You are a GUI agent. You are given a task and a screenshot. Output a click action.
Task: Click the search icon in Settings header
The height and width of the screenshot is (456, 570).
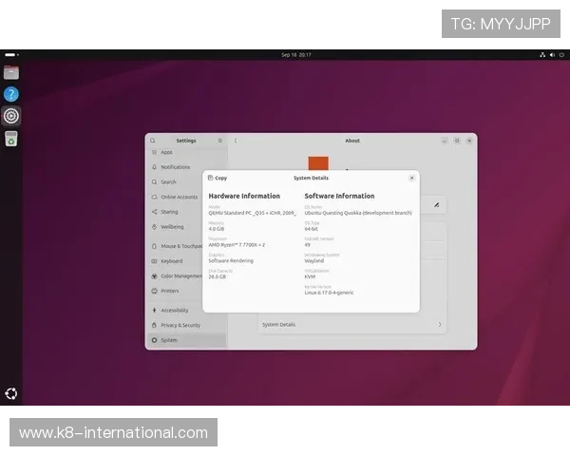(x=152, y=141)
